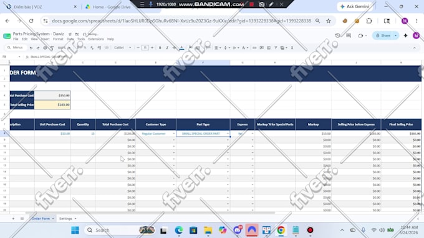Add a new sheet with plus button

pos(13,219)
